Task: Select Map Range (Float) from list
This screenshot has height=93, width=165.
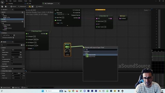Action: coord(100,57)
